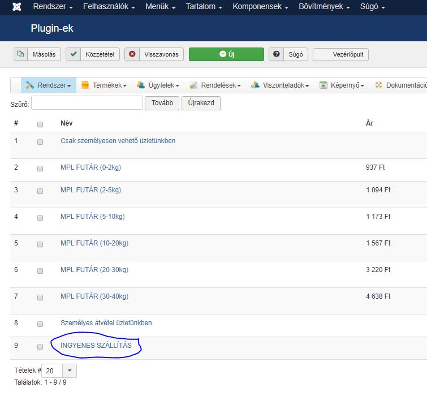Click the Másolás copy icon
Screen dimensions: 427x405
20,54
